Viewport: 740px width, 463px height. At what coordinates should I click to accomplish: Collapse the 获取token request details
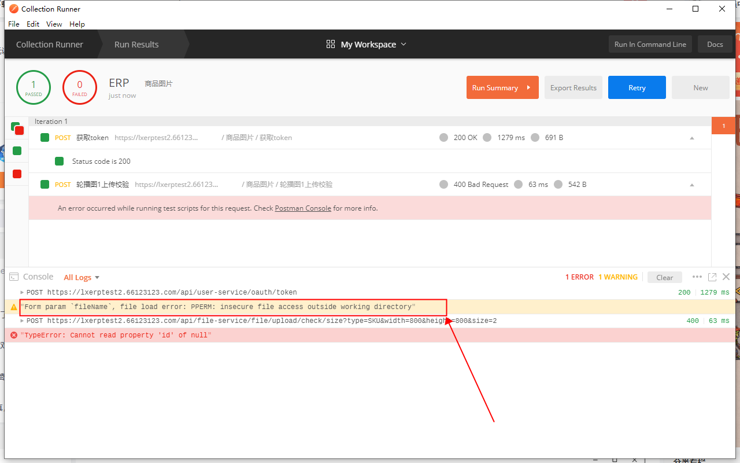691,137
